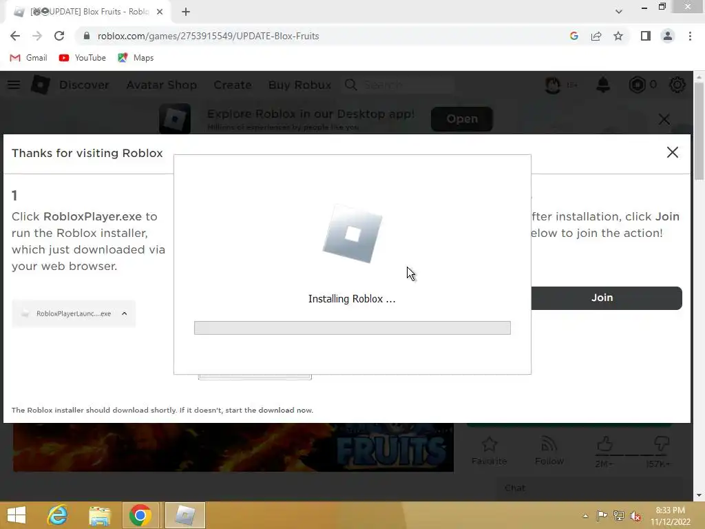Click the network tray icon
The width and height of the screenshot is (705, 529).
(x=619, y=516)
